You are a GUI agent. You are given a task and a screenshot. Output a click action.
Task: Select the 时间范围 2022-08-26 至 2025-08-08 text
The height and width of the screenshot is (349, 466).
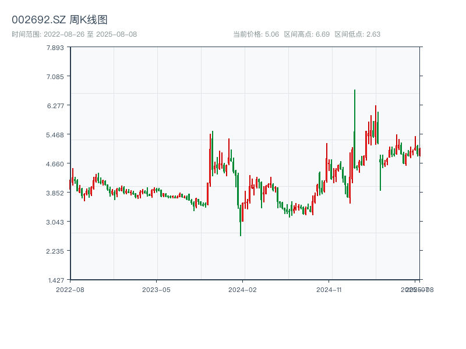click(75, 34)
